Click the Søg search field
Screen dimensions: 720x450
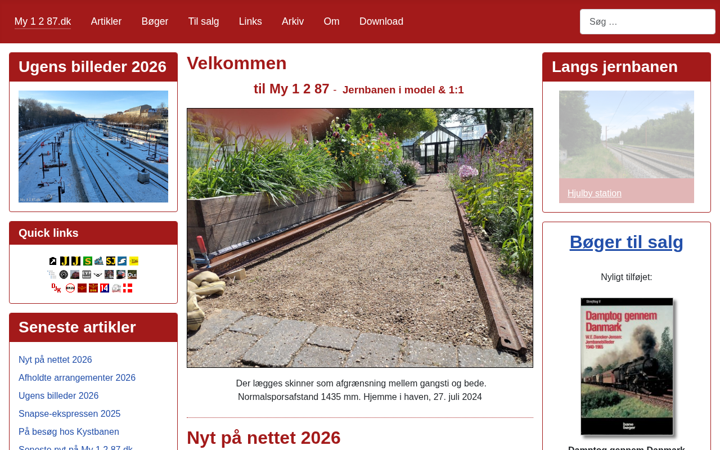pyautogui.click(x=647, y=21)
